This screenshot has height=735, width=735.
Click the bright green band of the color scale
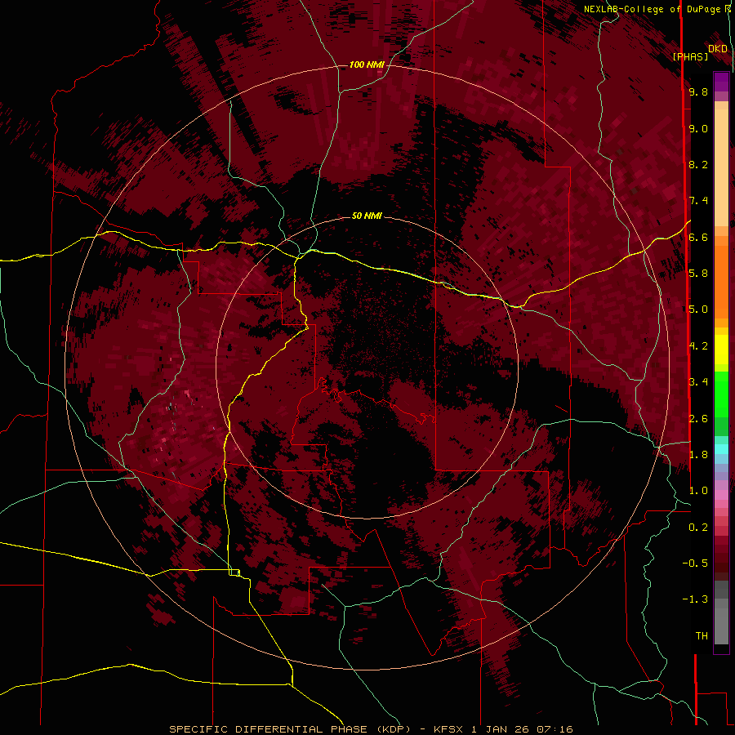(x=721, y=394)
